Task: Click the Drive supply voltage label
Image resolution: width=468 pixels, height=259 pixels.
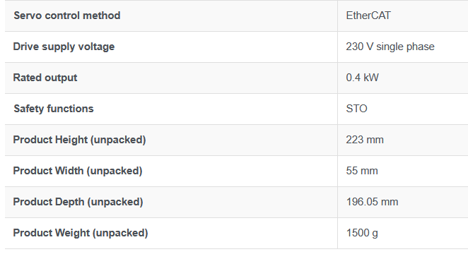Action: point(64,47)
